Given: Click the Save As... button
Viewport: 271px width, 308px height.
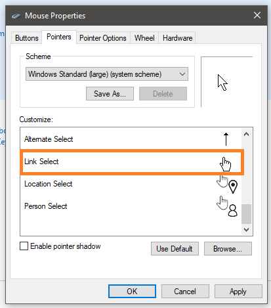Looking at the screenshot, I should coord(110,94).
